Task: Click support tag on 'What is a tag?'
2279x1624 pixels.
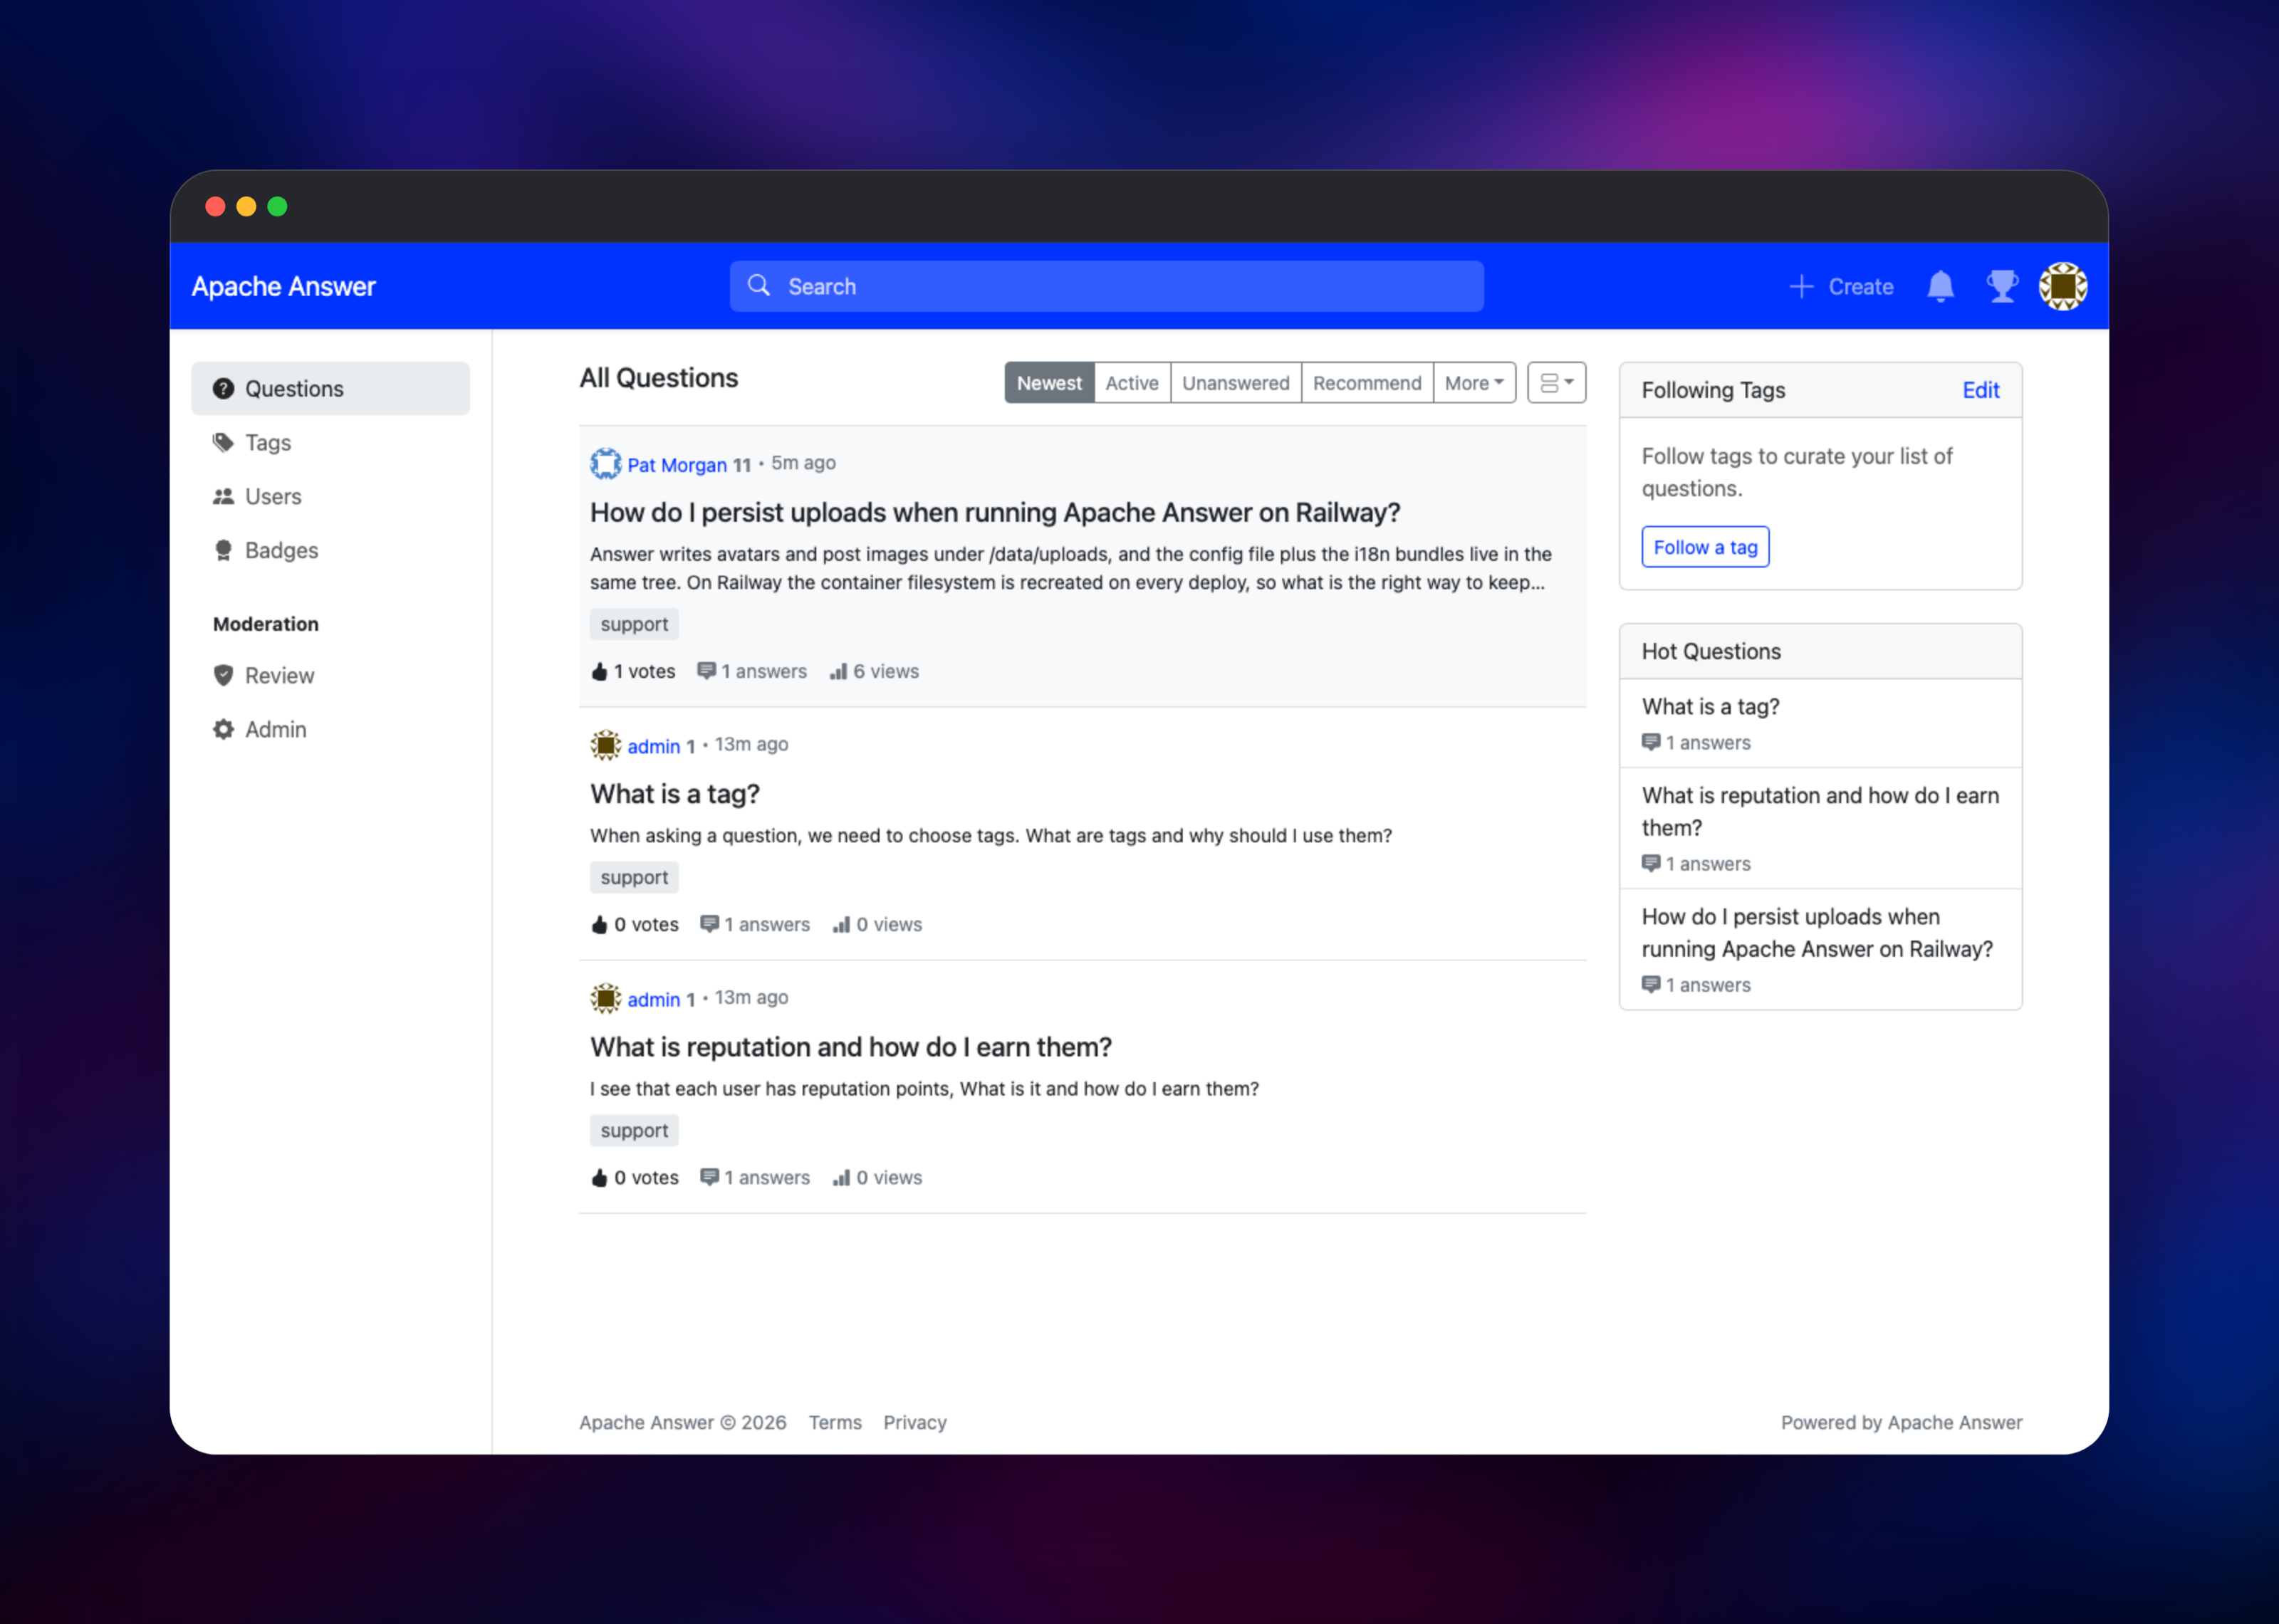Action: (634, 877)
